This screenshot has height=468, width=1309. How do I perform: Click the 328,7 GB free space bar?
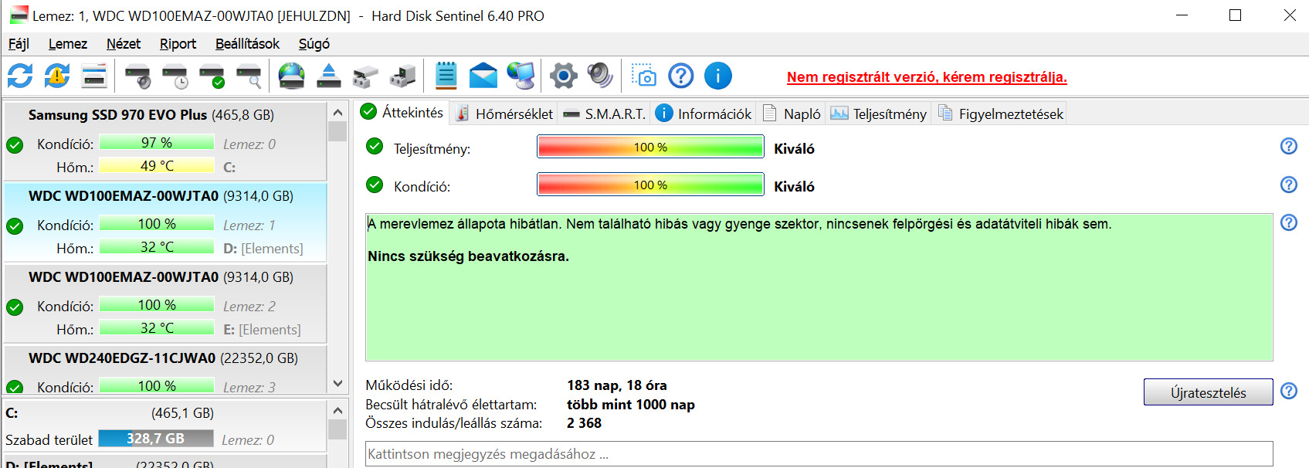coord(156,439)
